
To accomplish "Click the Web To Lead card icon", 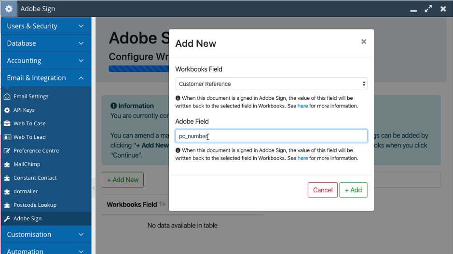I will tap(7, 137).
